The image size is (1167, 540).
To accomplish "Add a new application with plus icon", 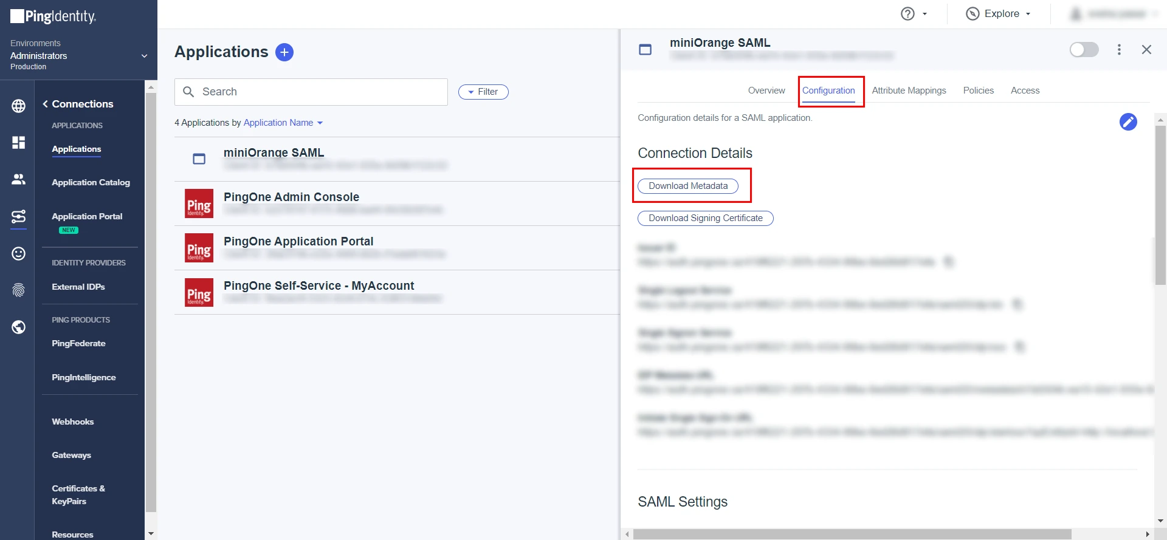I will [x=284, y=52].
